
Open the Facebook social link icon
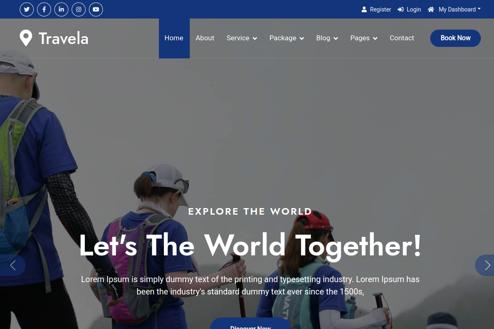[x=44, y=9]
